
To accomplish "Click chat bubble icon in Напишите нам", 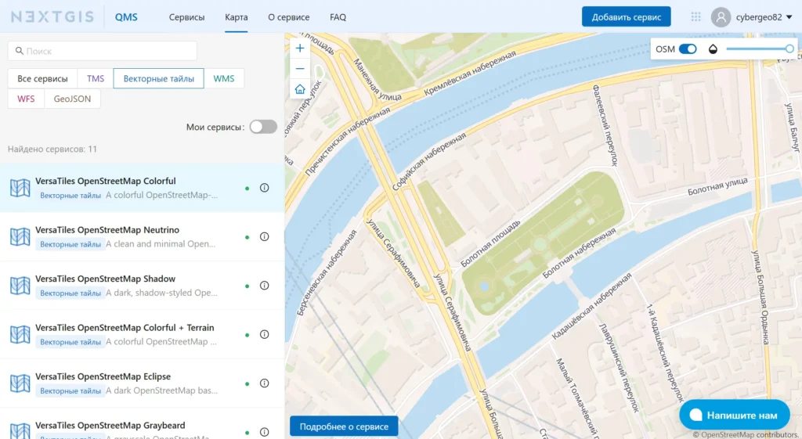I will click(x=695, y=415).
